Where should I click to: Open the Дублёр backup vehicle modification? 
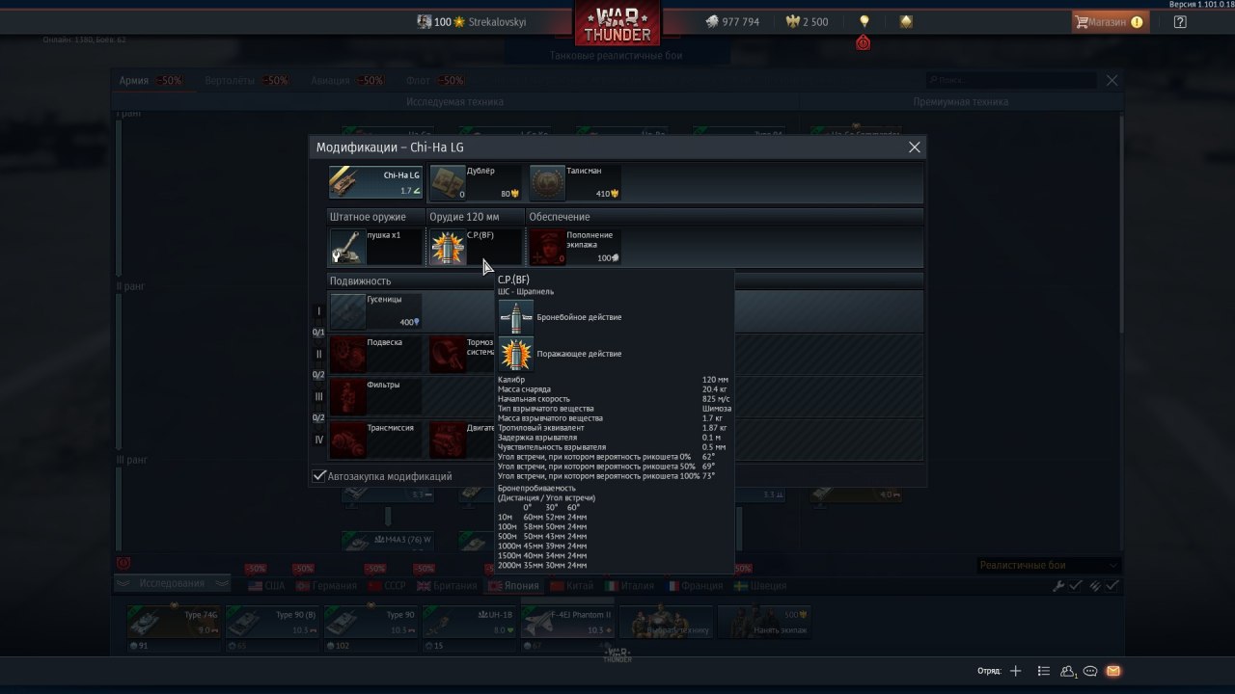476,182
